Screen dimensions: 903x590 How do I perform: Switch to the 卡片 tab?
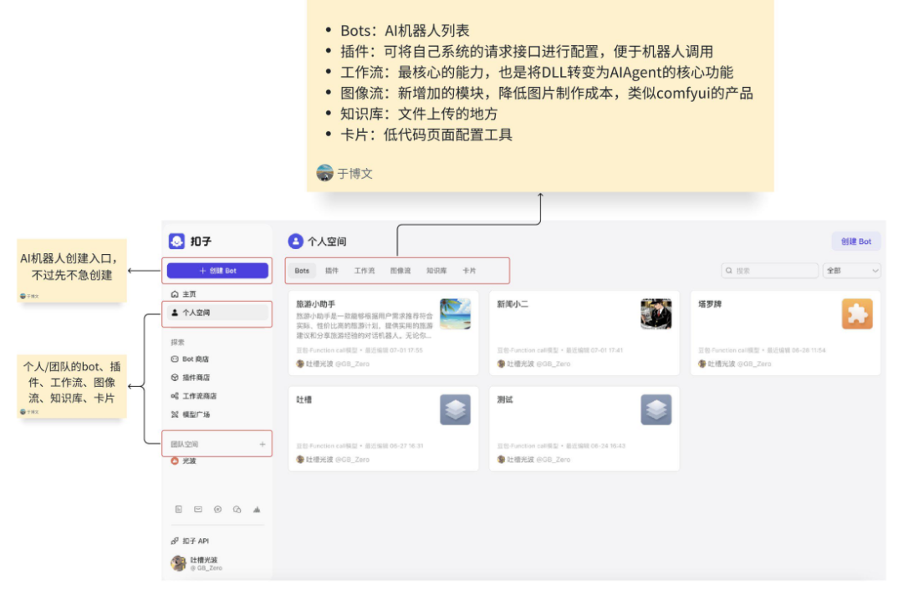pyautogui.click(x=469, y=271)
